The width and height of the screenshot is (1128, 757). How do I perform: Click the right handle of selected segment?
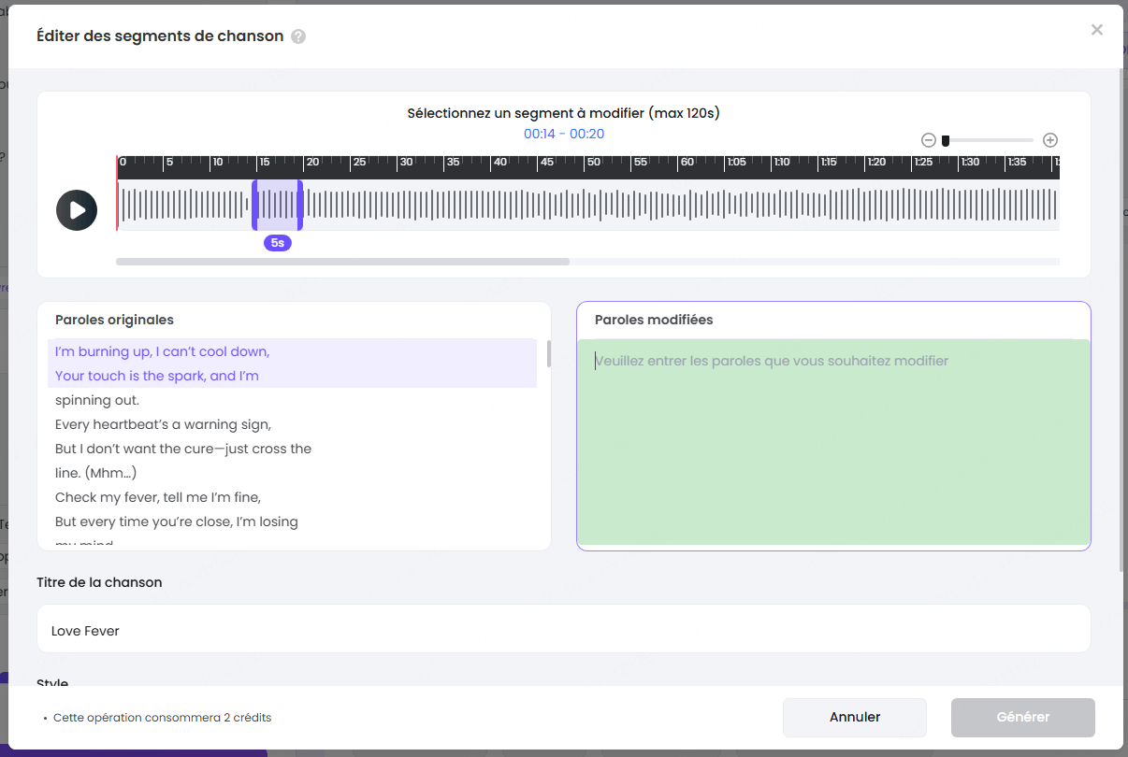pyautogui.click(x=300, y=205)
